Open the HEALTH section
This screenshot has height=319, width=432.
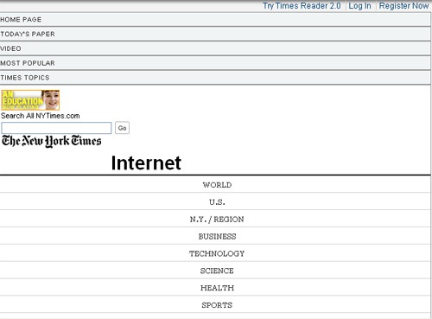217,288
